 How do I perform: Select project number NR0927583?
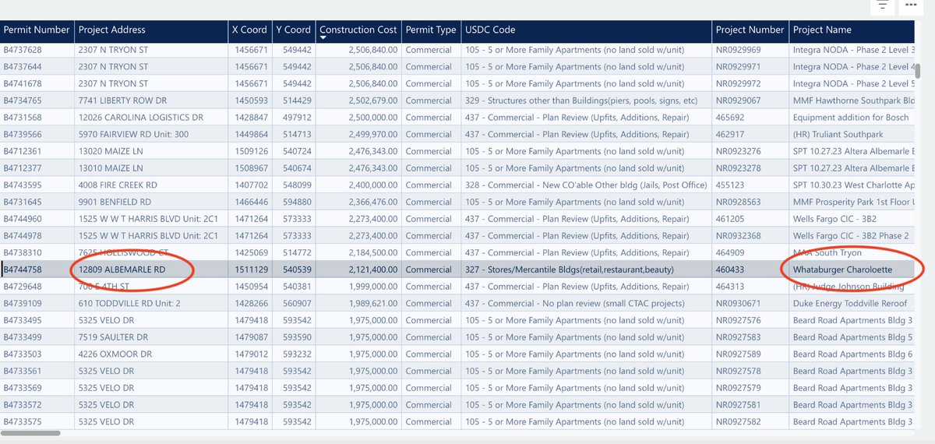pos(739,337)
